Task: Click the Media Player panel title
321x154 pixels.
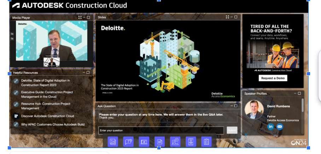Action: tap(21, 18)
